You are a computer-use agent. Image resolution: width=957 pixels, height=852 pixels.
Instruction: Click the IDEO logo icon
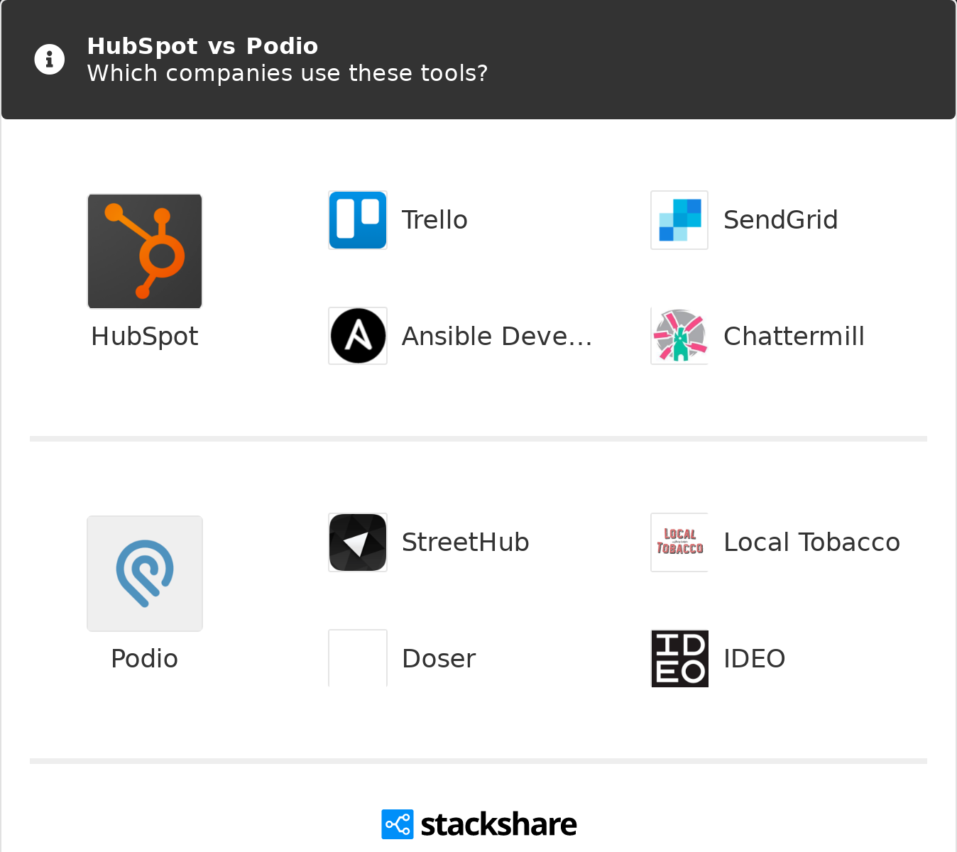point(679,658)
